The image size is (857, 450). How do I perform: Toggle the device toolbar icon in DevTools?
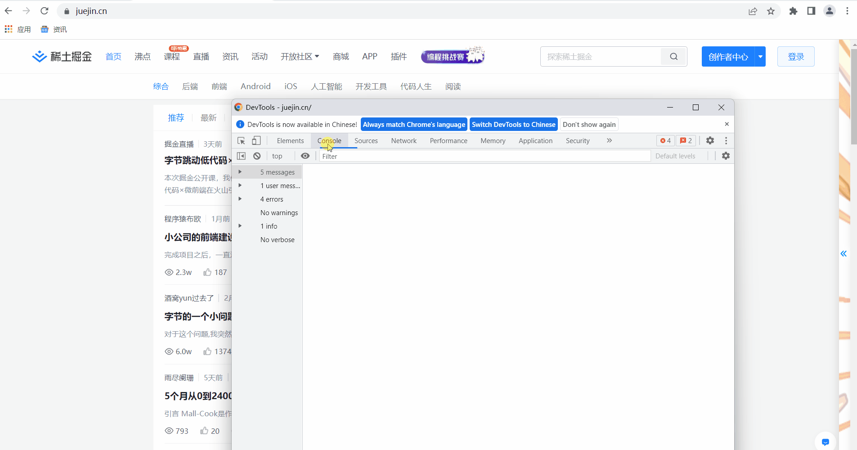pyautogui.click(x=256, y=141)
